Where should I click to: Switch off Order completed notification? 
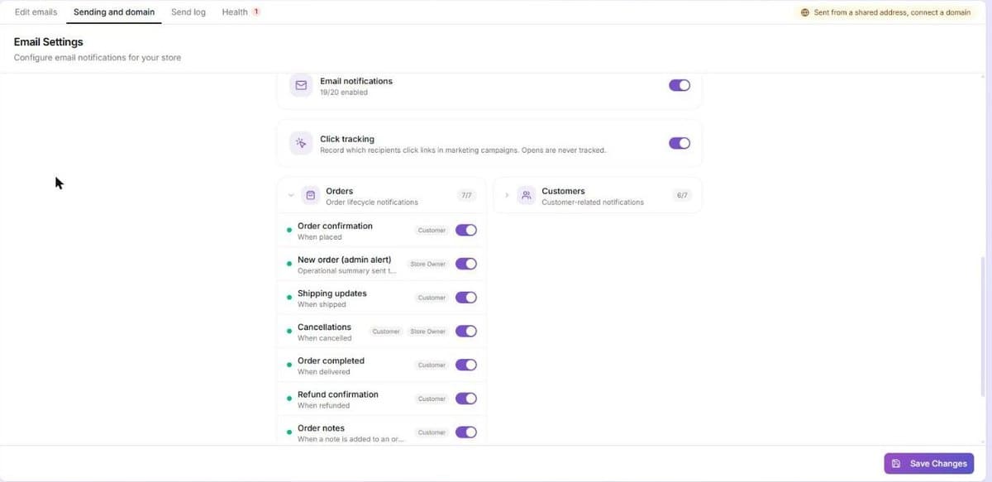tap(466, 365)
